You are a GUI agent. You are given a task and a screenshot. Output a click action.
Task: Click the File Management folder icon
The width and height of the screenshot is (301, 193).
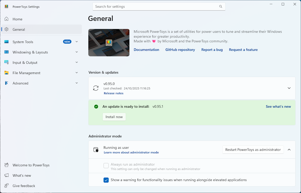point(6,73)
